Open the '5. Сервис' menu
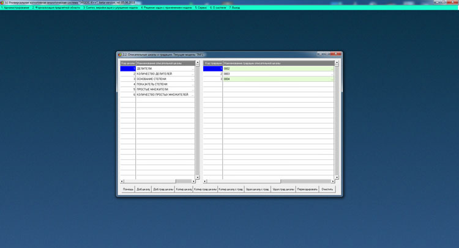This screenshot has width=459, height=248. click(x=201, y=8)
